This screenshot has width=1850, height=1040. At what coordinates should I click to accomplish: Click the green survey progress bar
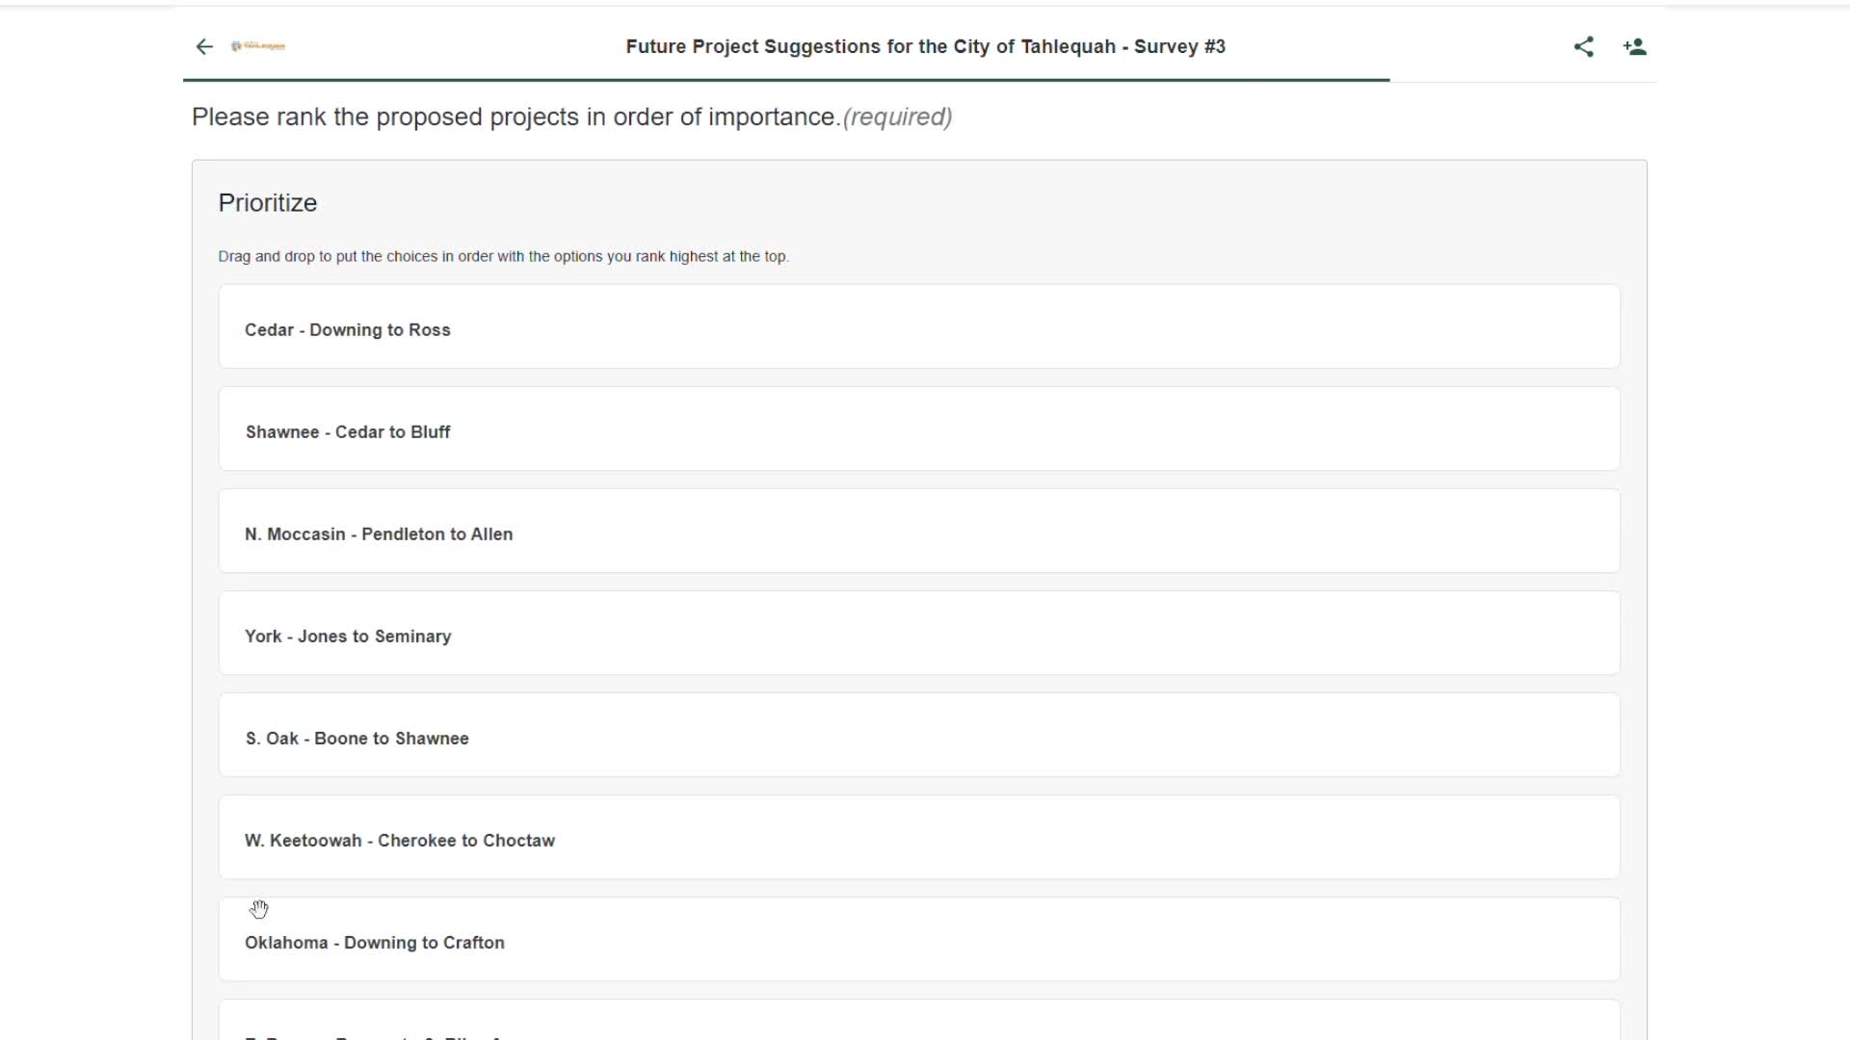(785, 80)
